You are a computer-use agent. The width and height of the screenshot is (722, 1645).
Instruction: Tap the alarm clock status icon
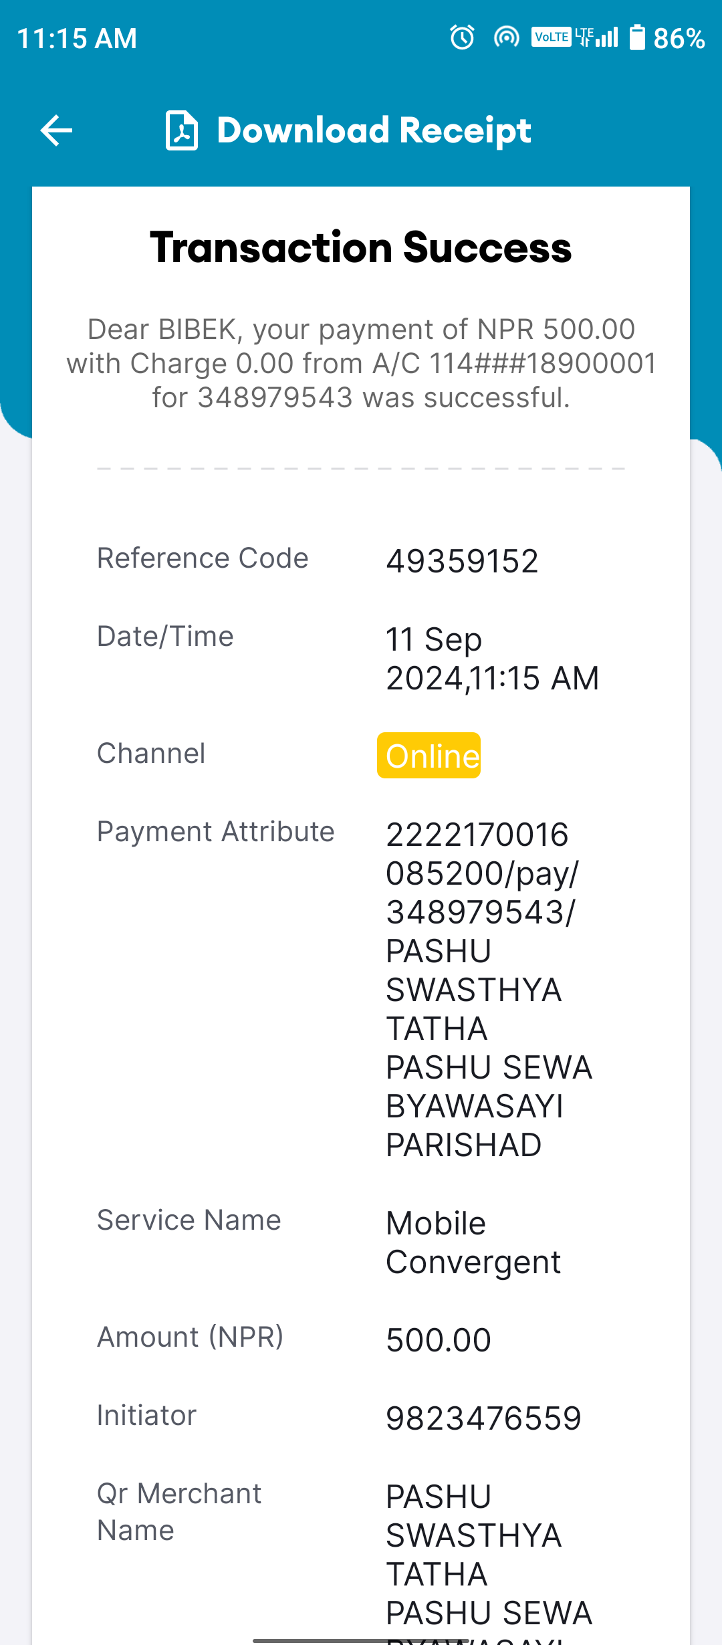click(462, 37)
